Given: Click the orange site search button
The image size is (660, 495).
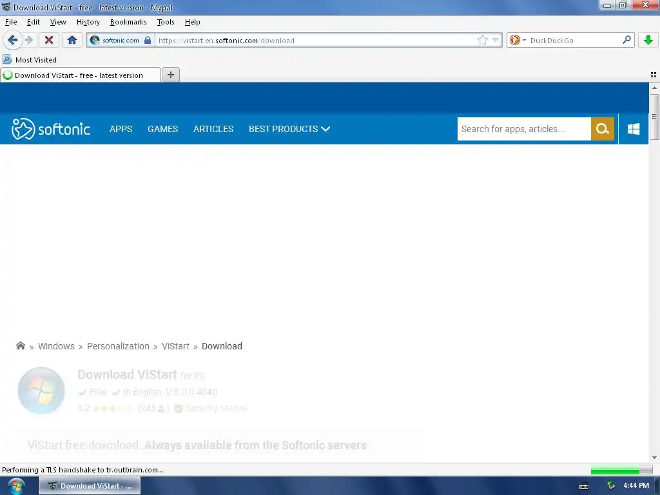Looking at the screenshot, I should tap(603, 129).
